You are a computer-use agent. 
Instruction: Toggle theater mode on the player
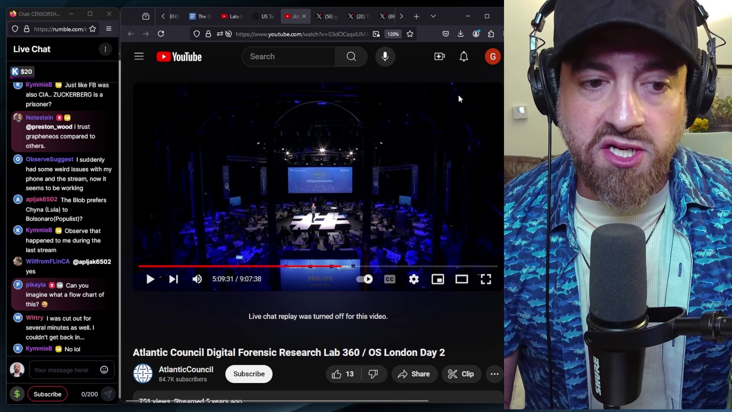coord(462,279)
